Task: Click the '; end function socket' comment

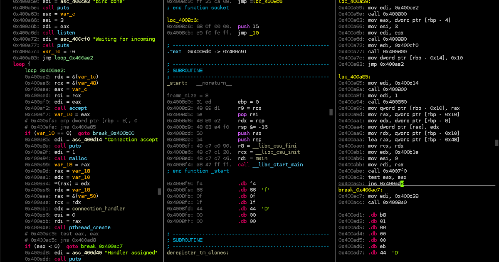Action: click(x=198, y=7)
